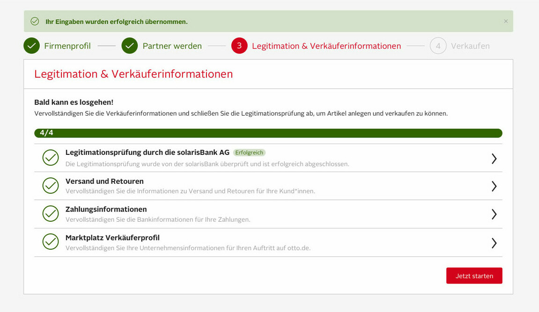
Task: Click the checkmark next to Marktplatz Verkäuferprofil
Action: tap(50, 242)
